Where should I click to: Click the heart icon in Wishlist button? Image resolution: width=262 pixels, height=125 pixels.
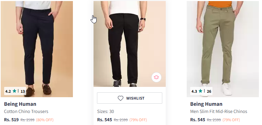pyautogui.click(x=120, y=98)
